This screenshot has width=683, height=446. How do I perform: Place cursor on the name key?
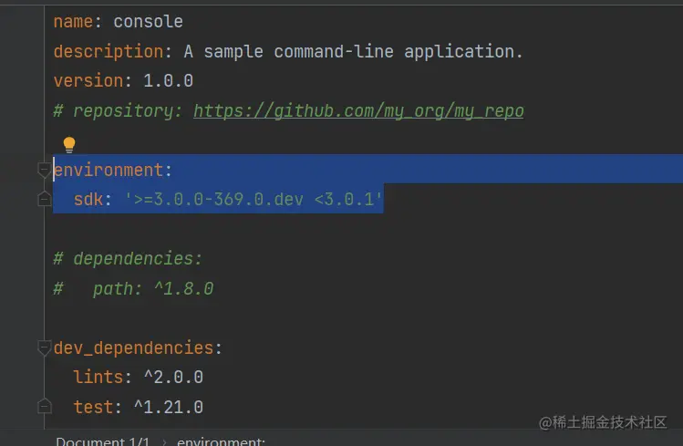coord(73,21)
